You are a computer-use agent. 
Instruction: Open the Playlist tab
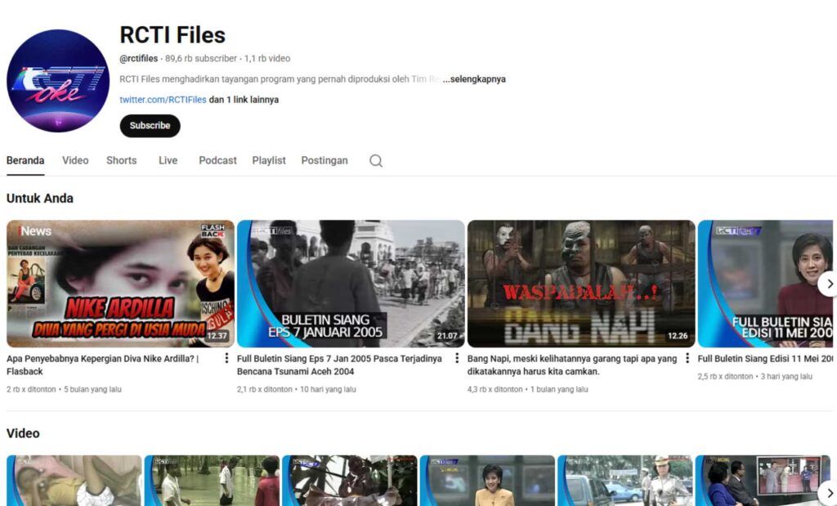click(x=269, y=160)
